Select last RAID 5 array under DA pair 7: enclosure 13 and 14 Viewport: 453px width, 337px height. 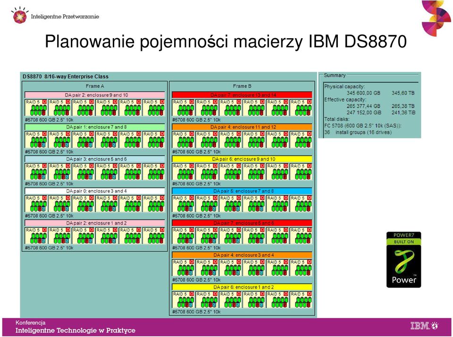(x=301, y=107)
